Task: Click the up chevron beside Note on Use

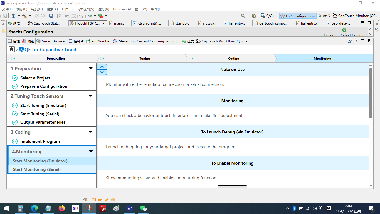Action: (102, 67)
